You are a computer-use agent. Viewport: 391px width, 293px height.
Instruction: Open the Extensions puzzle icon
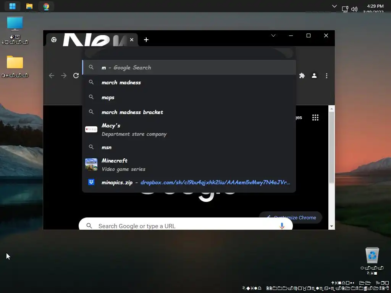pyautogui.click(x=302, y=76)
